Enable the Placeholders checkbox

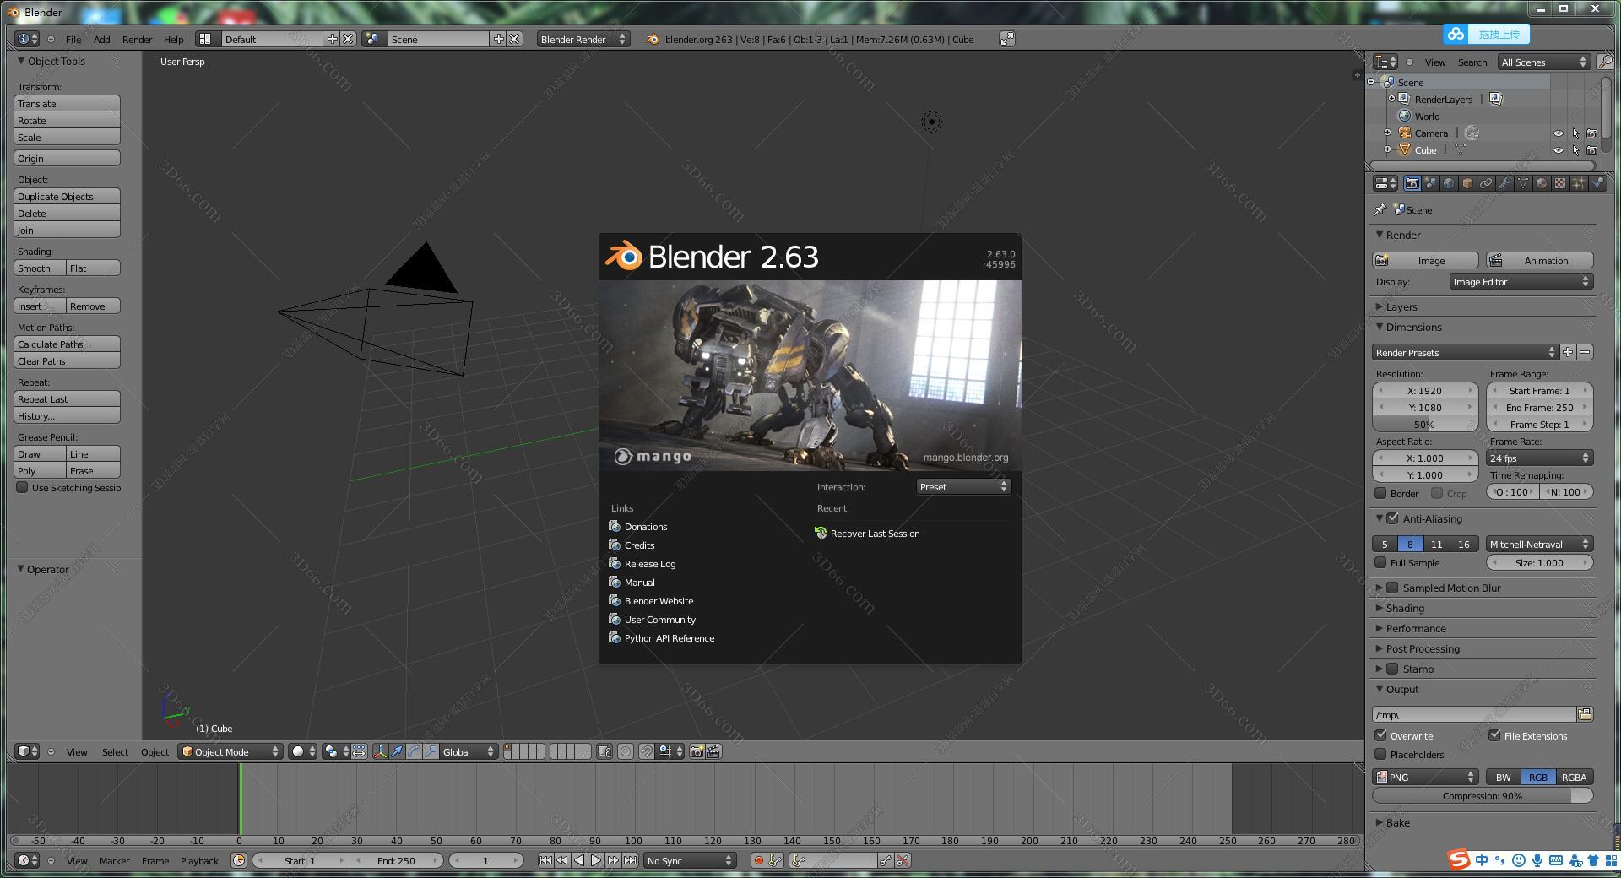tap(1381, 754)
